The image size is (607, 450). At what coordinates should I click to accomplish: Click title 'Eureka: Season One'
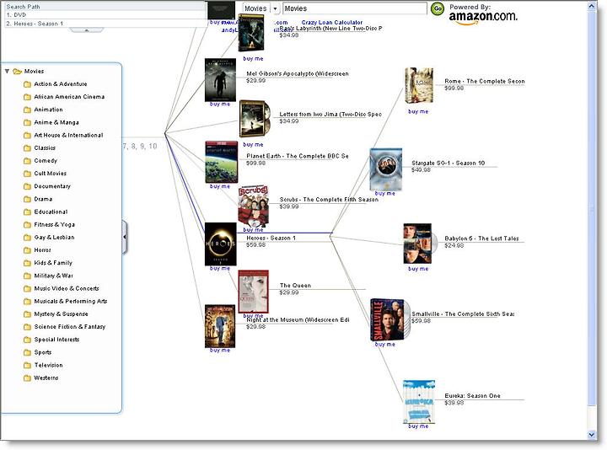click(x=472, y=396)
